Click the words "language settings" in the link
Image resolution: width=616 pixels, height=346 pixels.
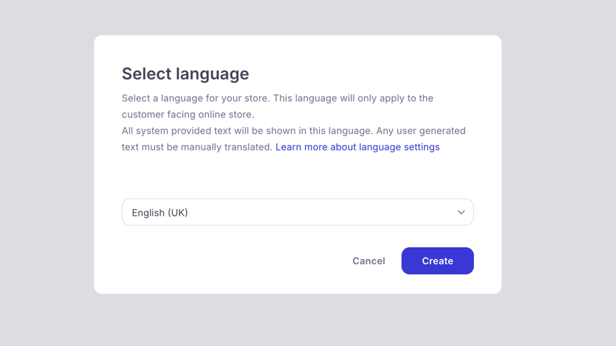pyautogui.click(x=399, y=147)
